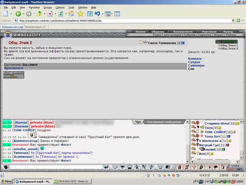Open the Groups menu
Screen dimensions: 246x185
click(x=48, y=7)
